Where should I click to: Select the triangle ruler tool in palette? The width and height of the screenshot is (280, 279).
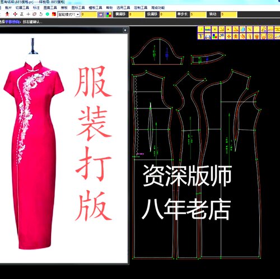236,29
